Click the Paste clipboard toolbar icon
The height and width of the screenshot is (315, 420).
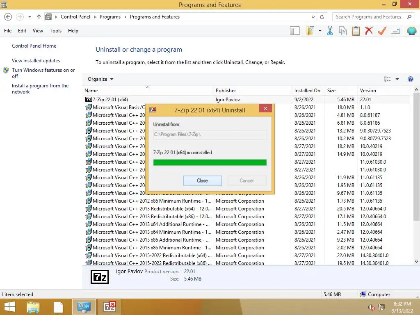pos(356,31)
